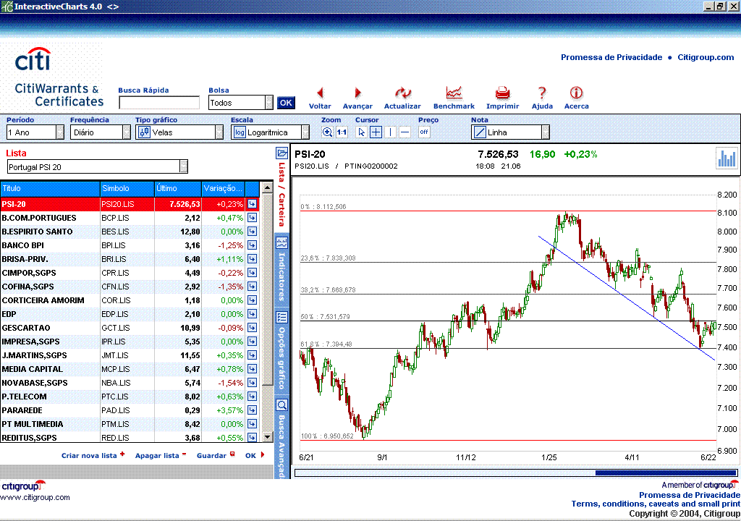Select the GESCARTAO row
Screen dimensions: 741x521
pos(130,328)
